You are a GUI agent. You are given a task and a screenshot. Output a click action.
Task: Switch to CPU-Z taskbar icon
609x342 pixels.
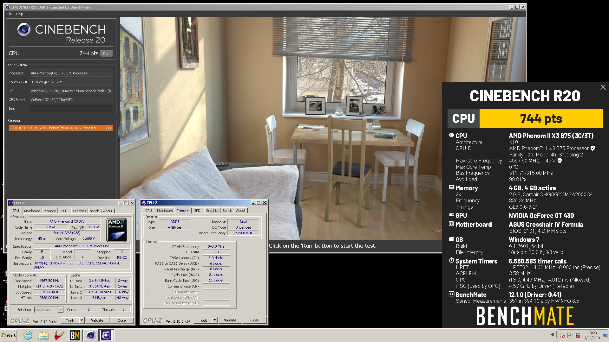[x=106, y=335]
